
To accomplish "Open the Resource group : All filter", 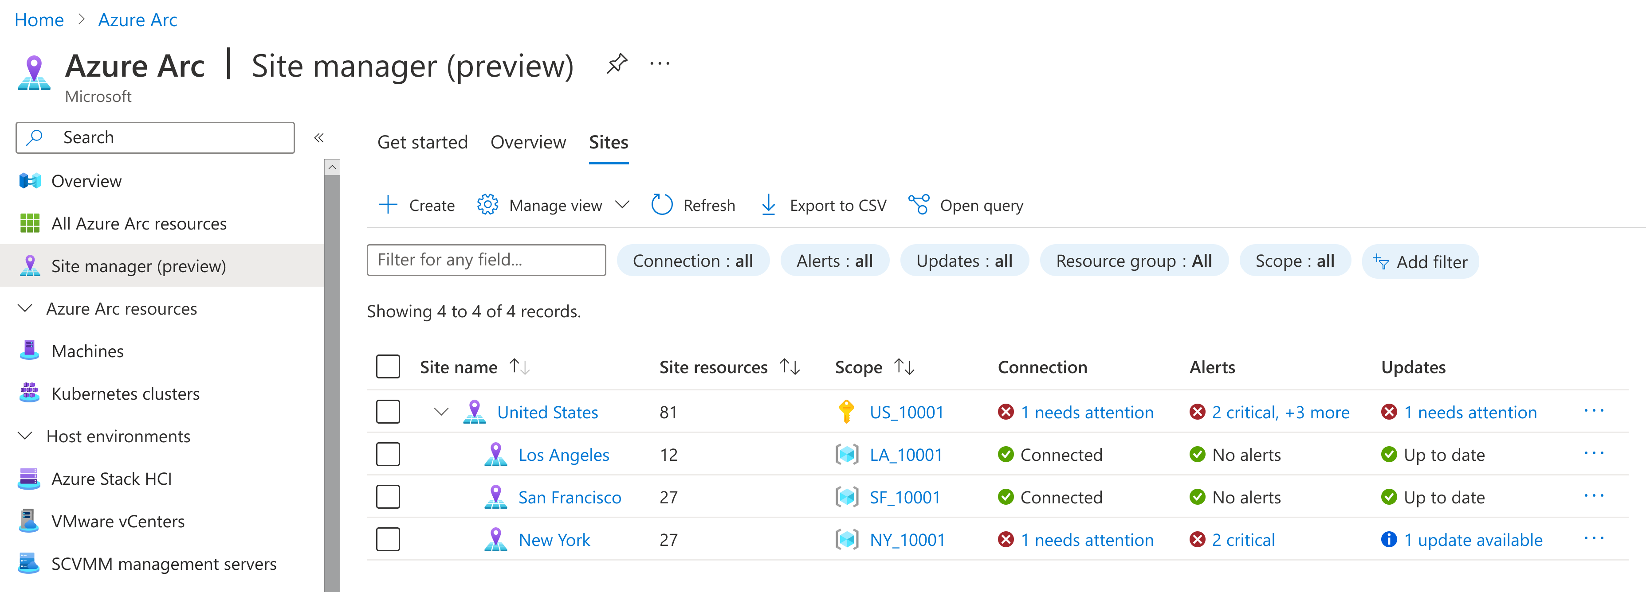I will click(x=1134, y=261).
